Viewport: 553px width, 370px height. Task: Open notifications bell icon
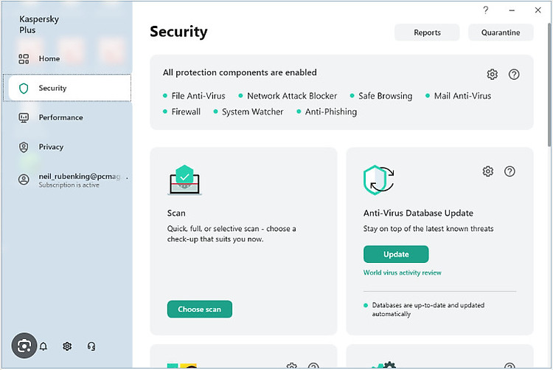[x=44, y=346]
